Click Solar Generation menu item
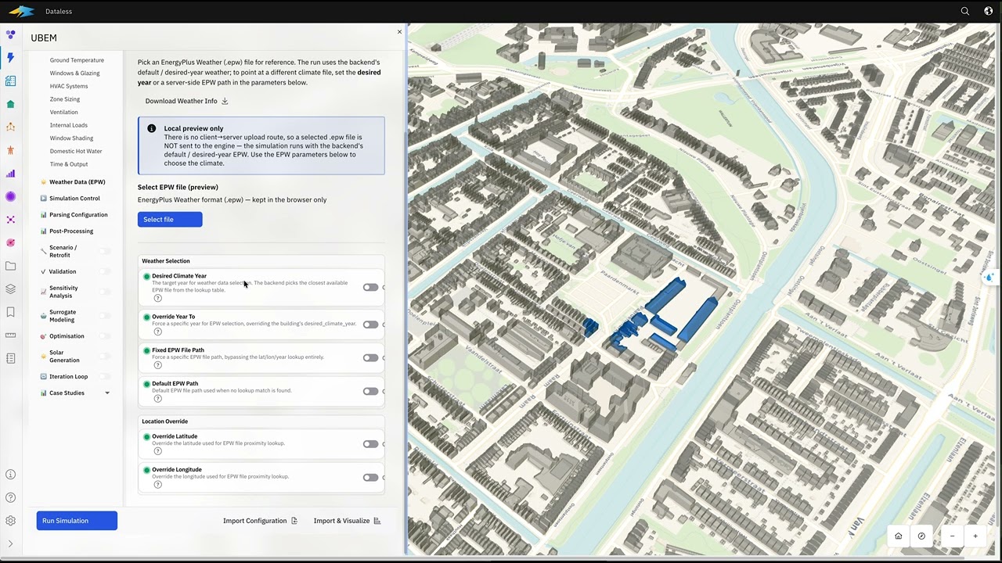The height and width of the screenshot is (563, 1002). click(x=64, y=356)
